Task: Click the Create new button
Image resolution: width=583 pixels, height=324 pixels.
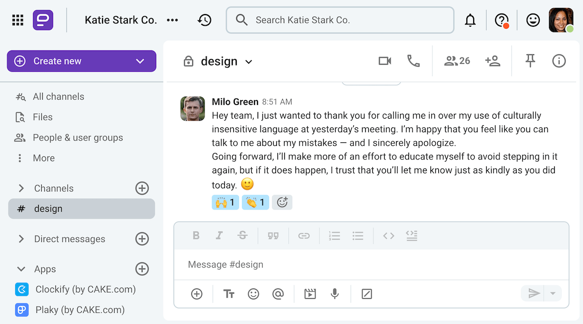Action: coord(81,61)
